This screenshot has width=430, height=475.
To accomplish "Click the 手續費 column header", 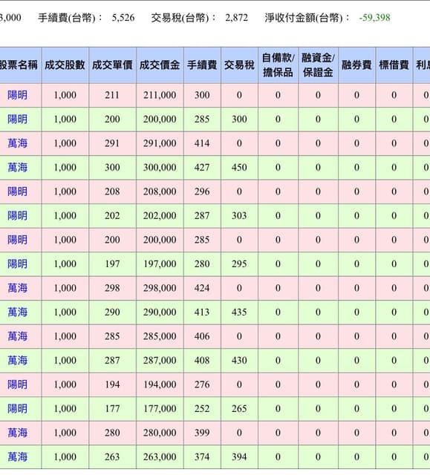I will click(x=202, y=65).
